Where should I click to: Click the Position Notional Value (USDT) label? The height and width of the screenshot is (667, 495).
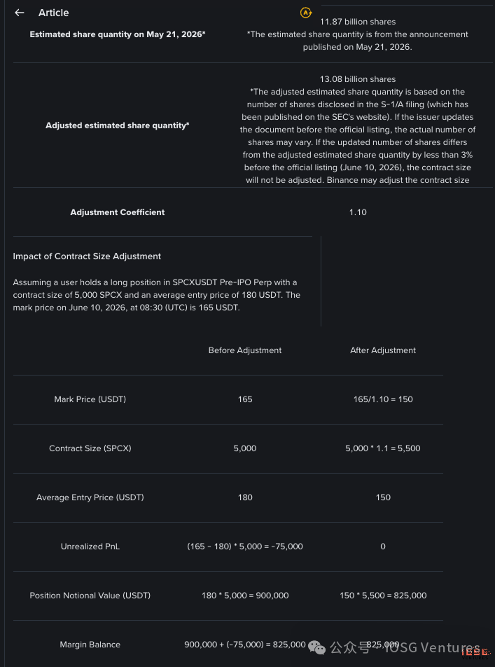(90, 595)
